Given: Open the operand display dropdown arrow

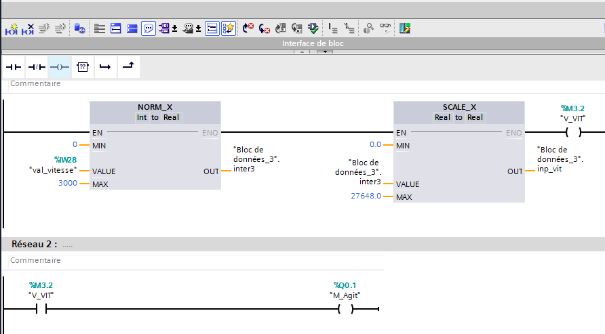Looking at the screenshot, I should [x=174, y=28].
